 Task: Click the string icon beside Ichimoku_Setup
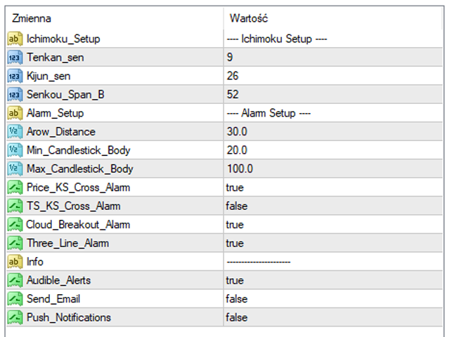tap(15, 39)
